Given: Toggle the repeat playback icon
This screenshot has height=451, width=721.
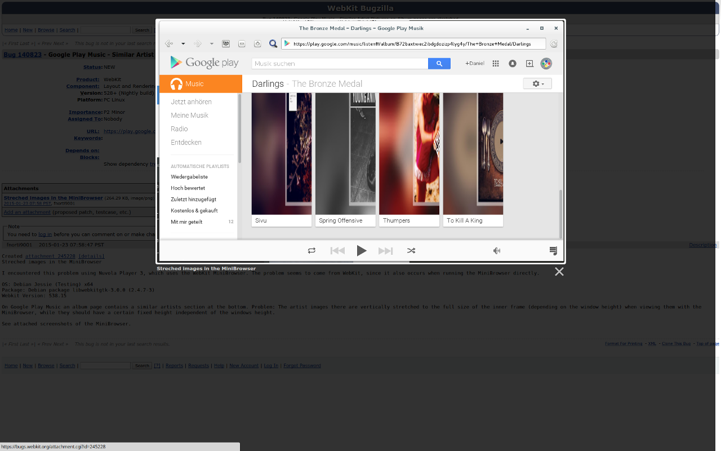Looking at the screenshot, I should pos(311,251).
